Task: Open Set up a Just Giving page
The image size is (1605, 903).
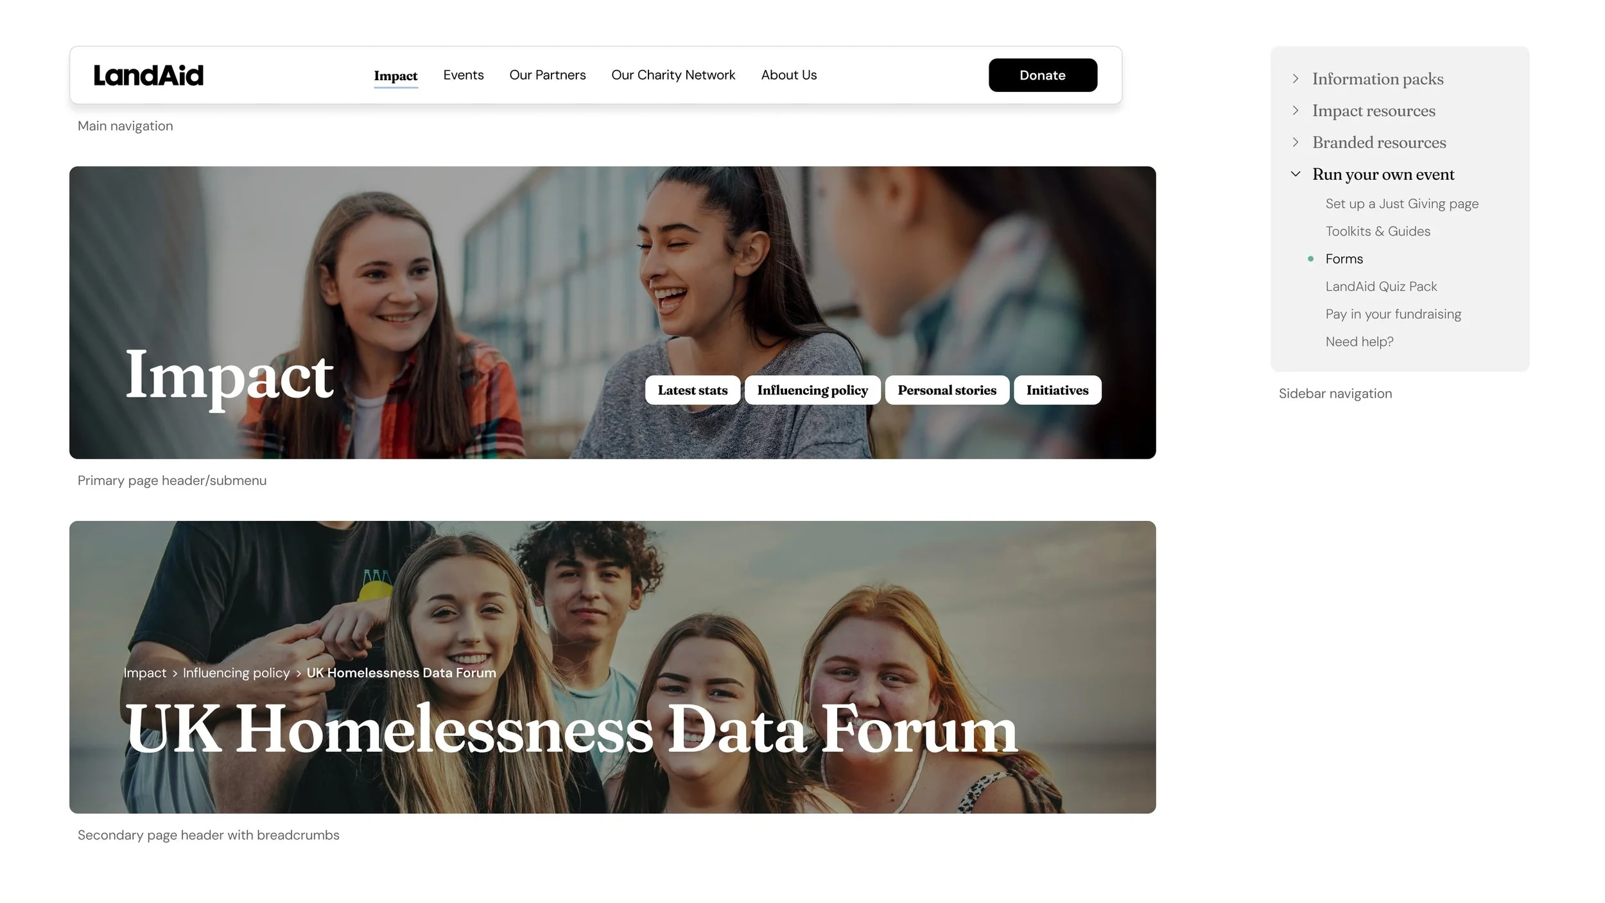Action: [1401, 204]
